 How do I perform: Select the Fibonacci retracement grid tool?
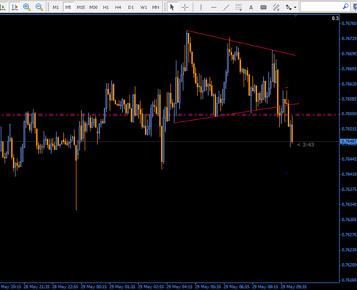pyautogui.click(x=238, y=7)
